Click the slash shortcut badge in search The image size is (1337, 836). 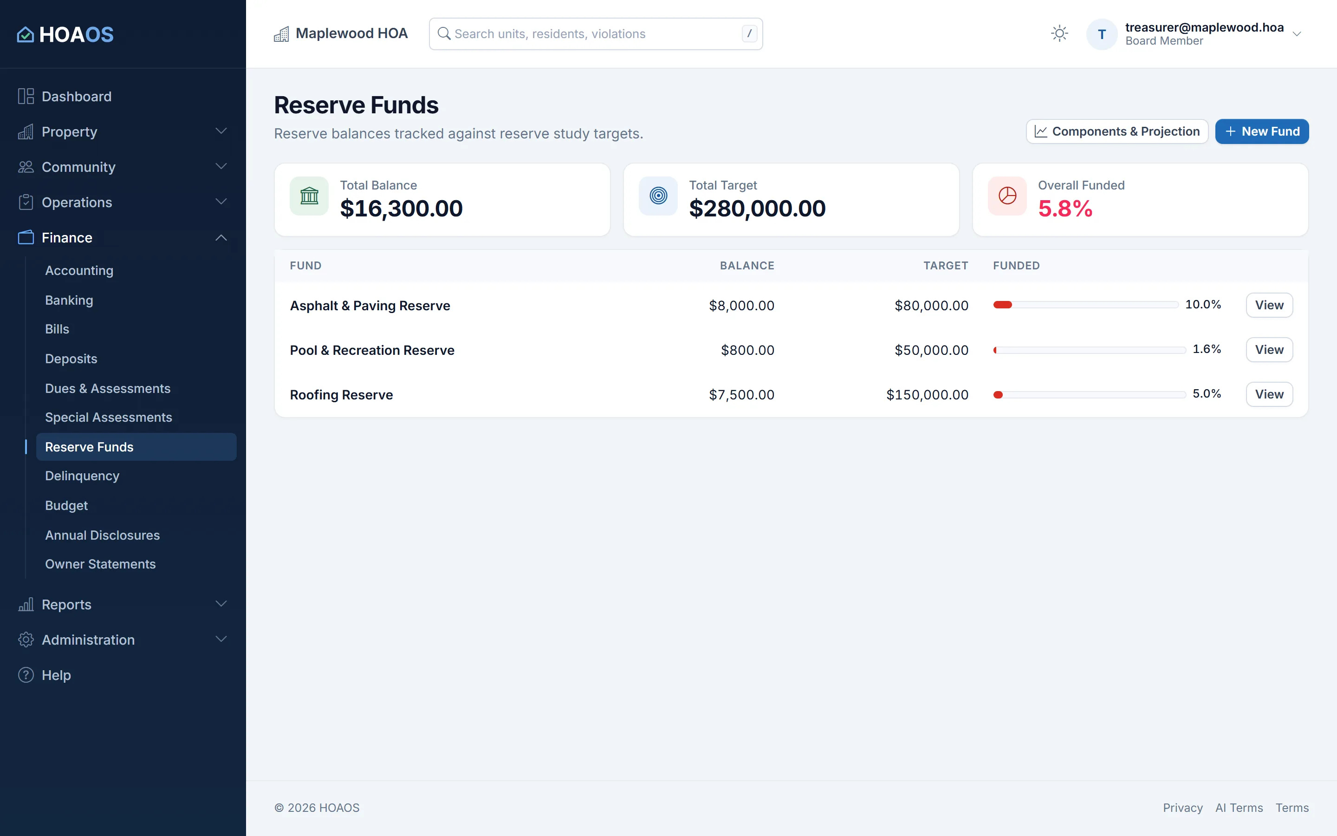click(x=749, y=34)
